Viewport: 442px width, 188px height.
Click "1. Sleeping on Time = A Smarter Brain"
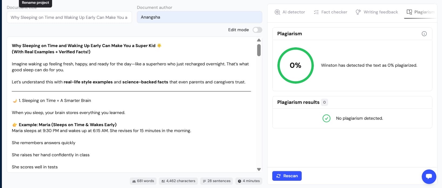(55, 101)
